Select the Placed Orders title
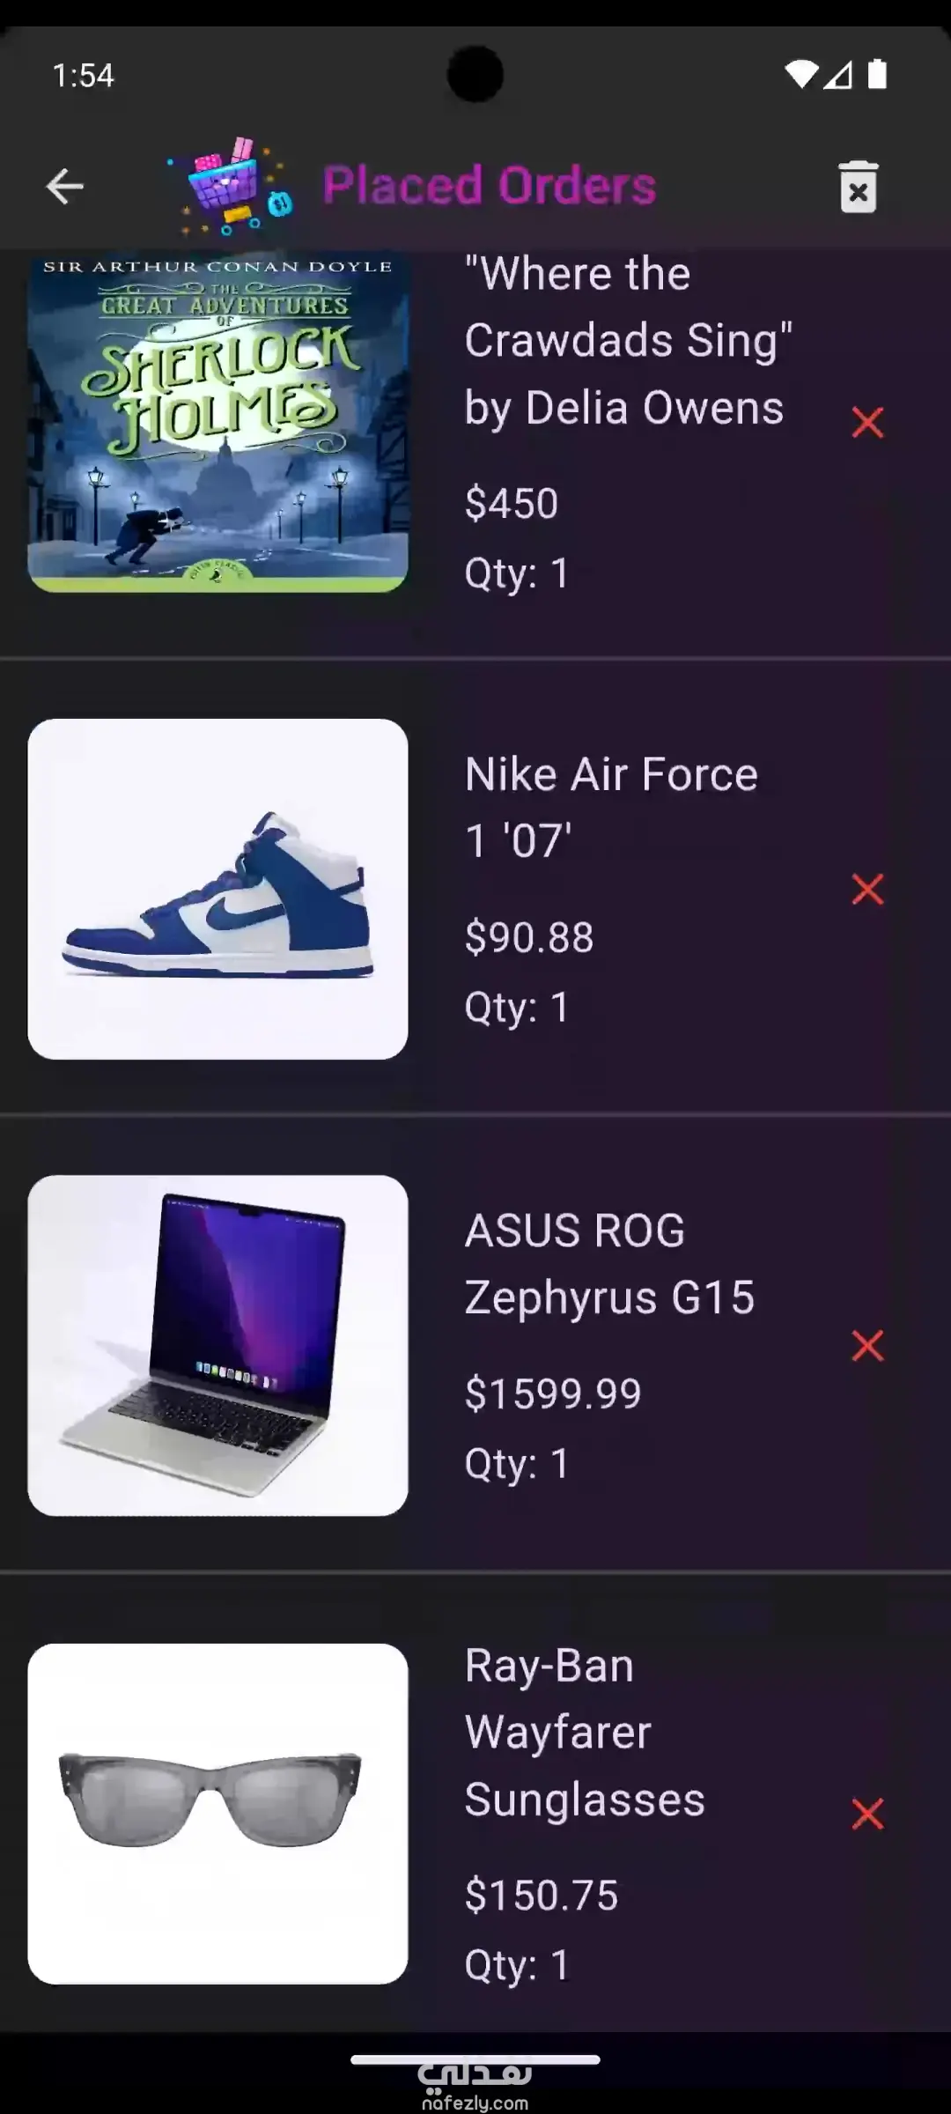 pyautogui.click(x=490, y=186)
